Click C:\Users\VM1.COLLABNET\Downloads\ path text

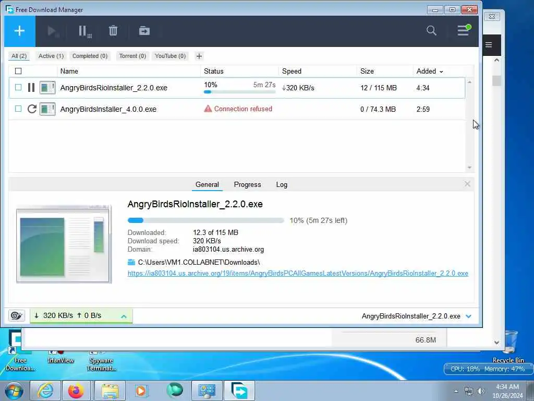[x=199, y=262]
